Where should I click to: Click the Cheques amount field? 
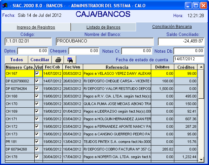pos(84,51)
